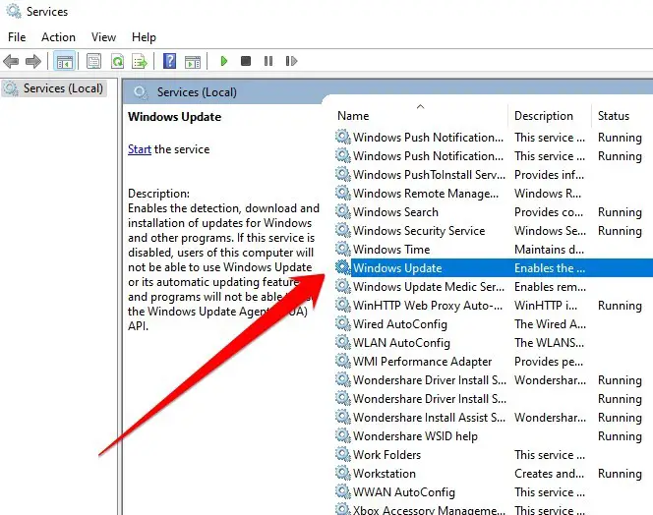This screenshot has height=515, width=653.
Task: Click the Work Folders gear icon
Action: tap(343, 454)
